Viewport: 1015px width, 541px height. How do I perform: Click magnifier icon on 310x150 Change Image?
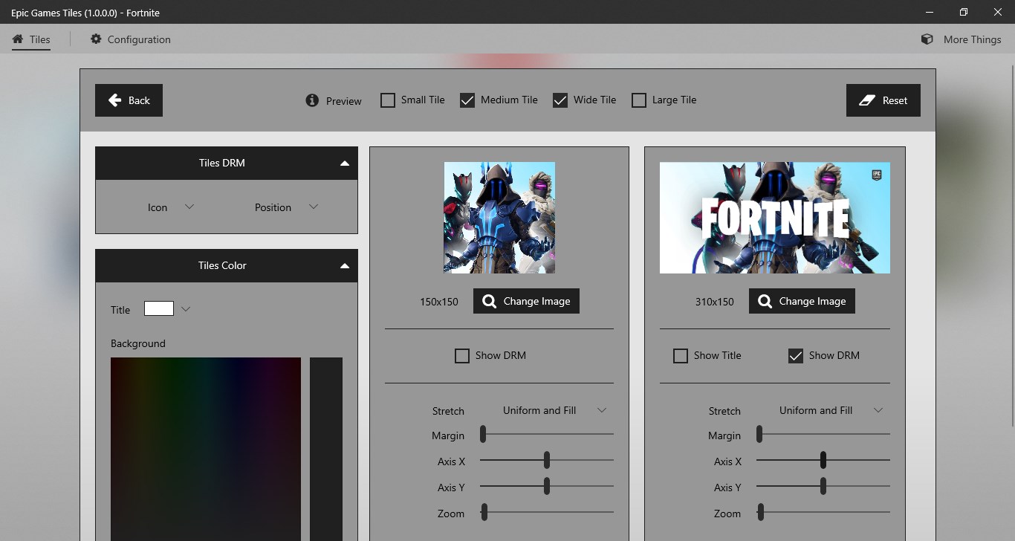(765, 301)
